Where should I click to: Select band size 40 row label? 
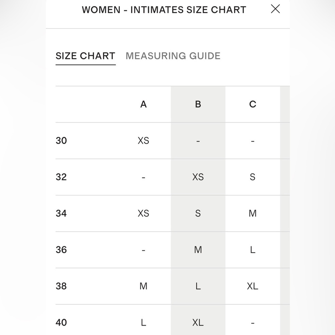click(61, 322)
